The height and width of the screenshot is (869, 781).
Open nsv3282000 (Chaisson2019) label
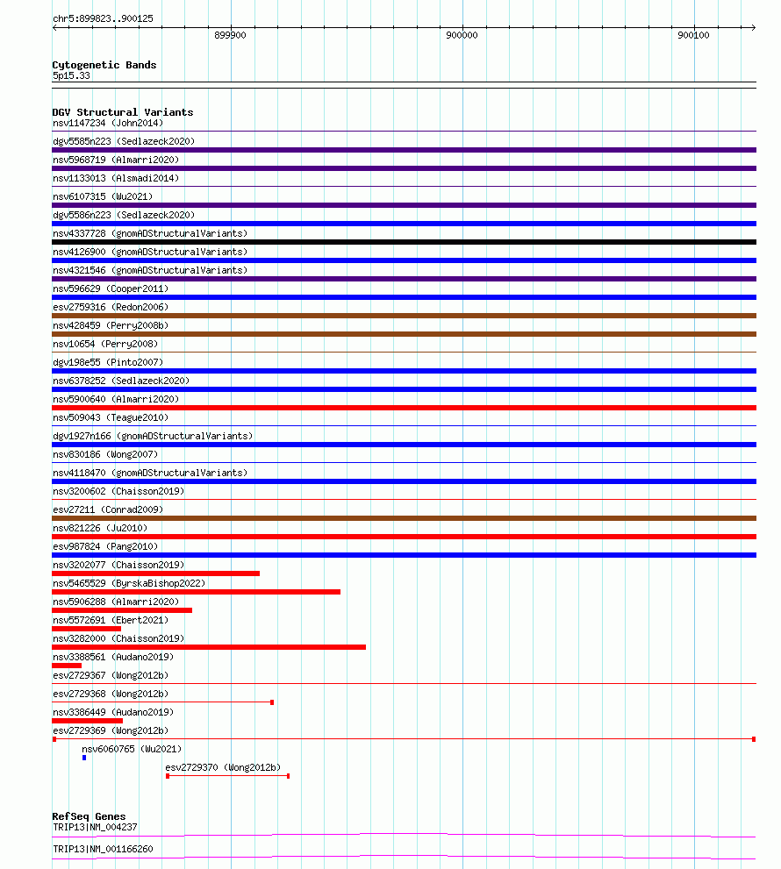click(118, 638)
